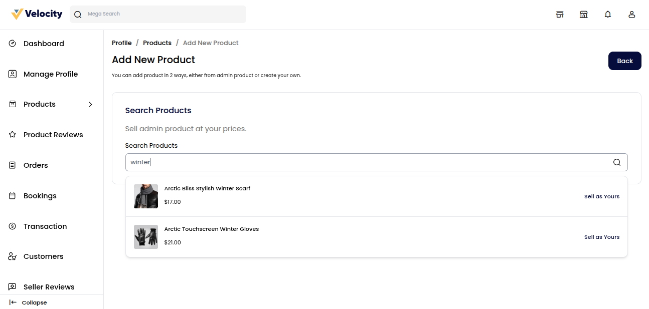Click Sell as Yours for Winter Gloves

(x=601, y=237)
